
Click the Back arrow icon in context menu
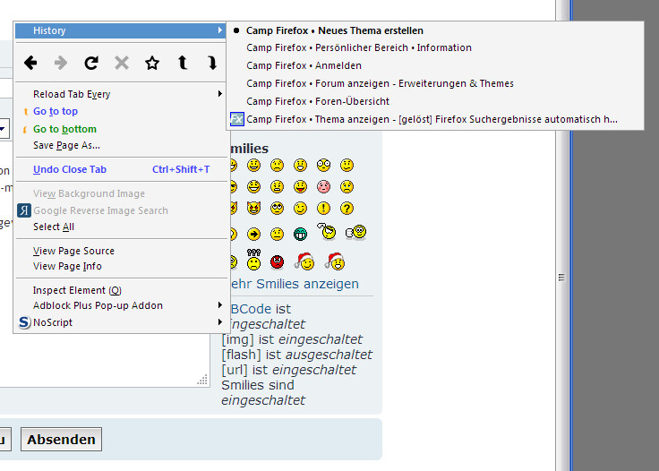30,63
